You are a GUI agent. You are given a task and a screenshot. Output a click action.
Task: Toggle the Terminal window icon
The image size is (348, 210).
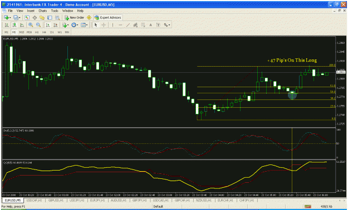pyautogui.click(x=50, y=18)
